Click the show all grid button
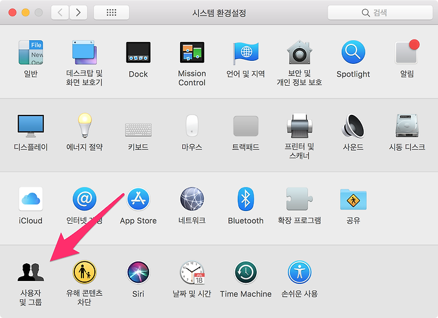 click(111, 13)
